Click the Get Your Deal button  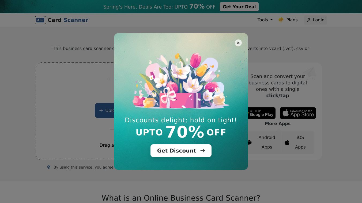tap(239, 7)
